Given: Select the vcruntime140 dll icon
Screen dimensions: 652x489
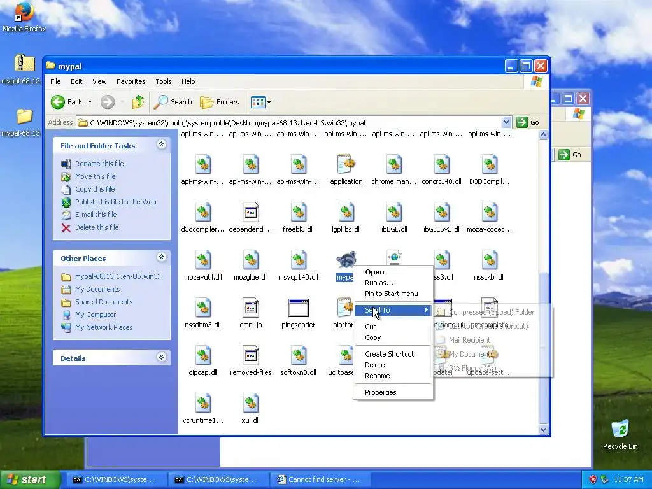Looking at the screenshot, I should point(203,403).
